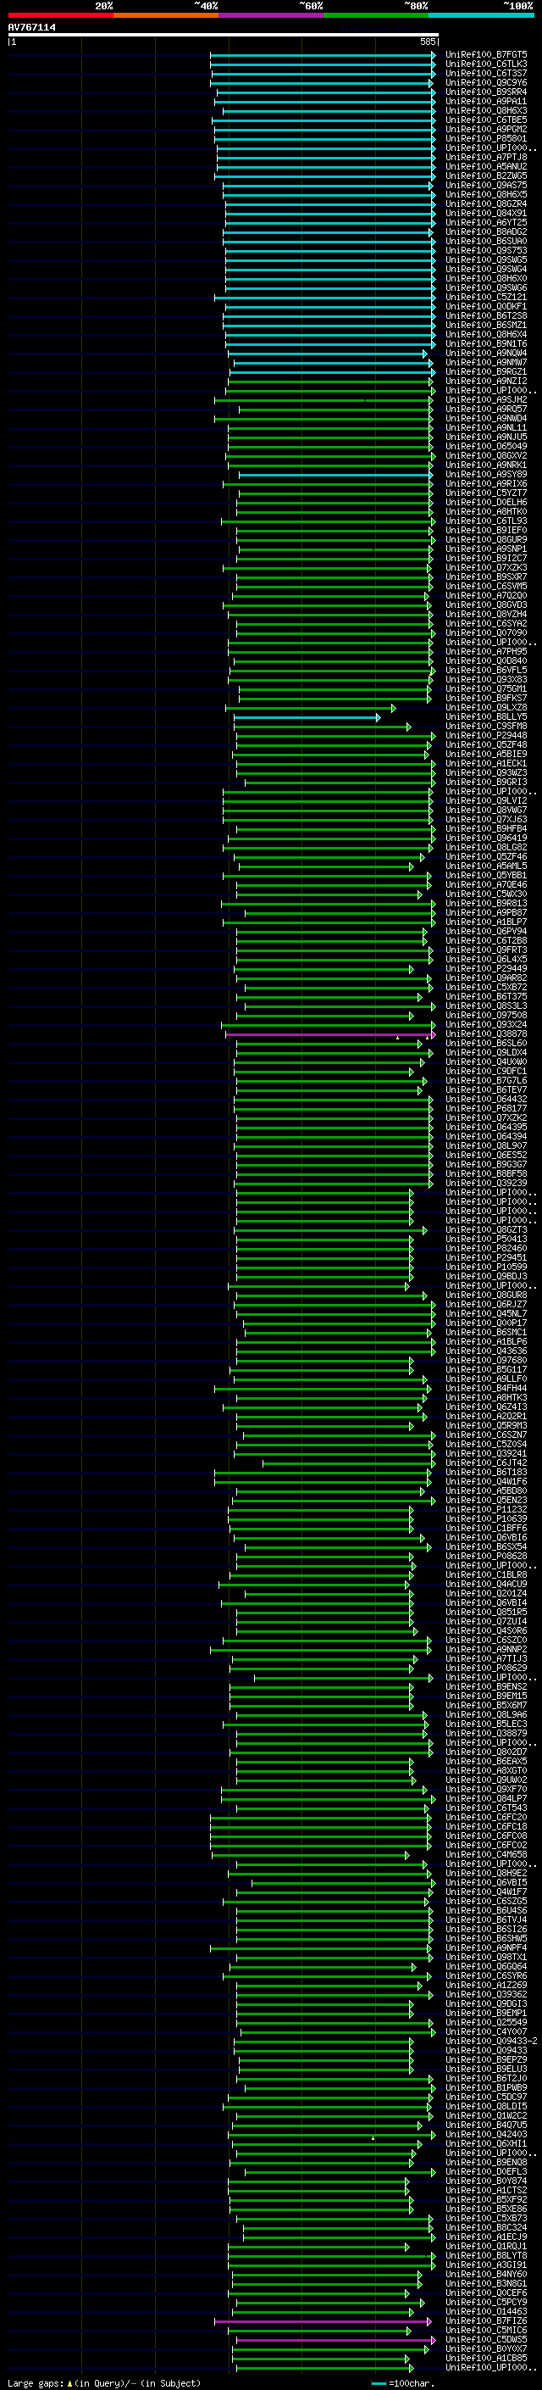Viewport: 542px width, 2390px height.
Task: Select the UniRef100_O65049 subject name
Action: click(486, 446)
